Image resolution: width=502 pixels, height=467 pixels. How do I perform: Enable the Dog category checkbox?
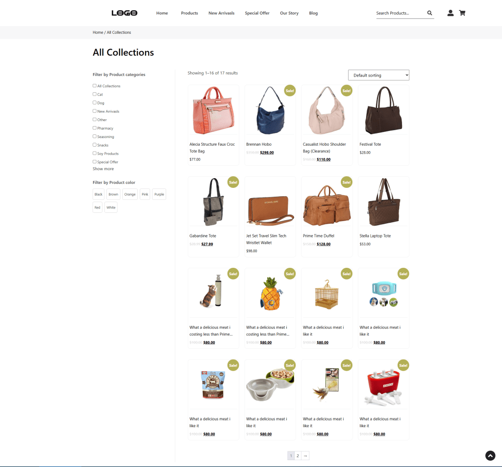[95, 103]
